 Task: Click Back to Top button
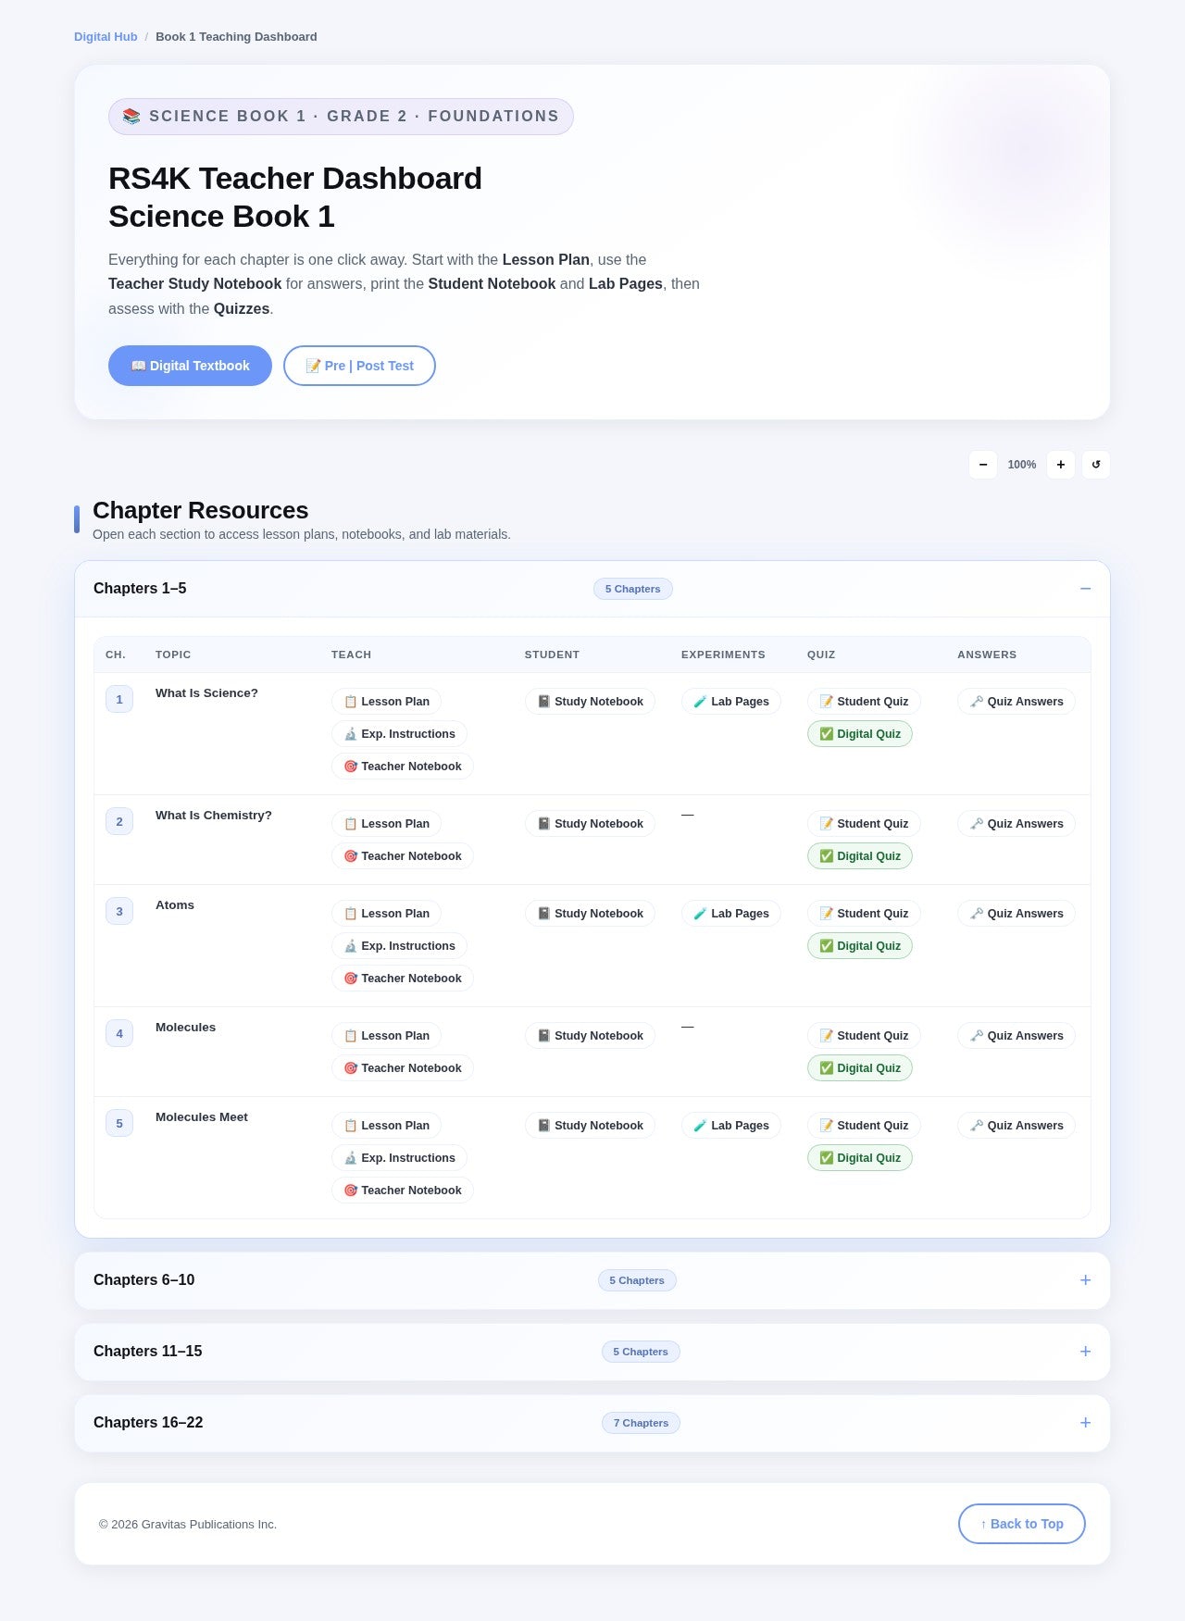tap(1022, 1524)
